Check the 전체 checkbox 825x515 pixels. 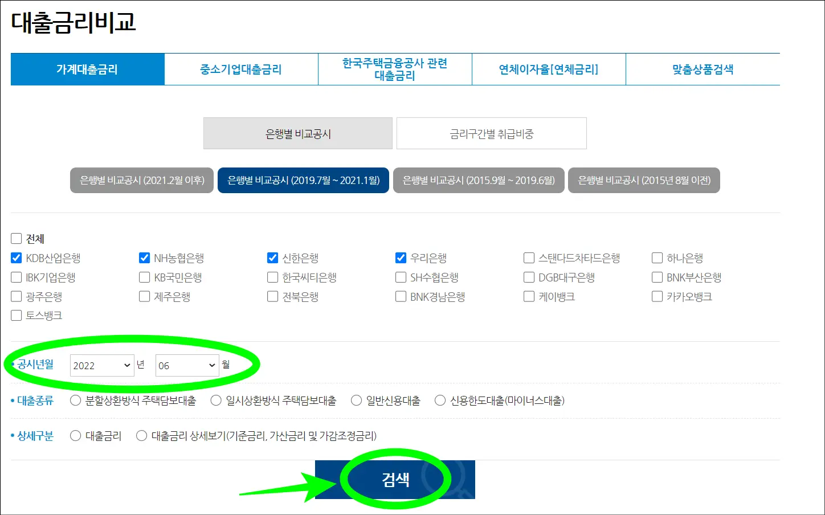pyautogui.click(x=17, y=239)
